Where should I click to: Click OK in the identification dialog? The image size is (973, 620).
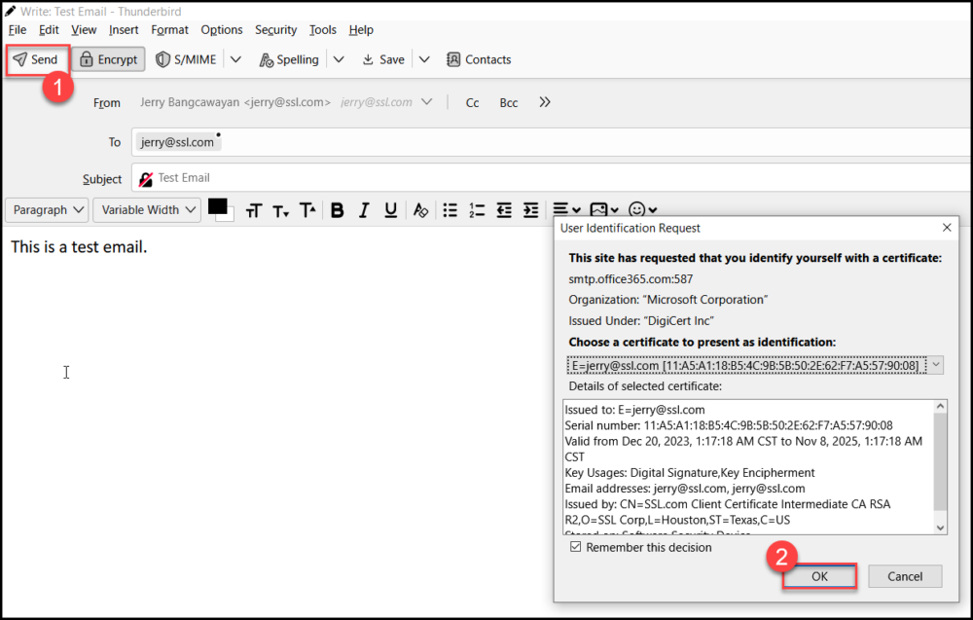[819, 576]
